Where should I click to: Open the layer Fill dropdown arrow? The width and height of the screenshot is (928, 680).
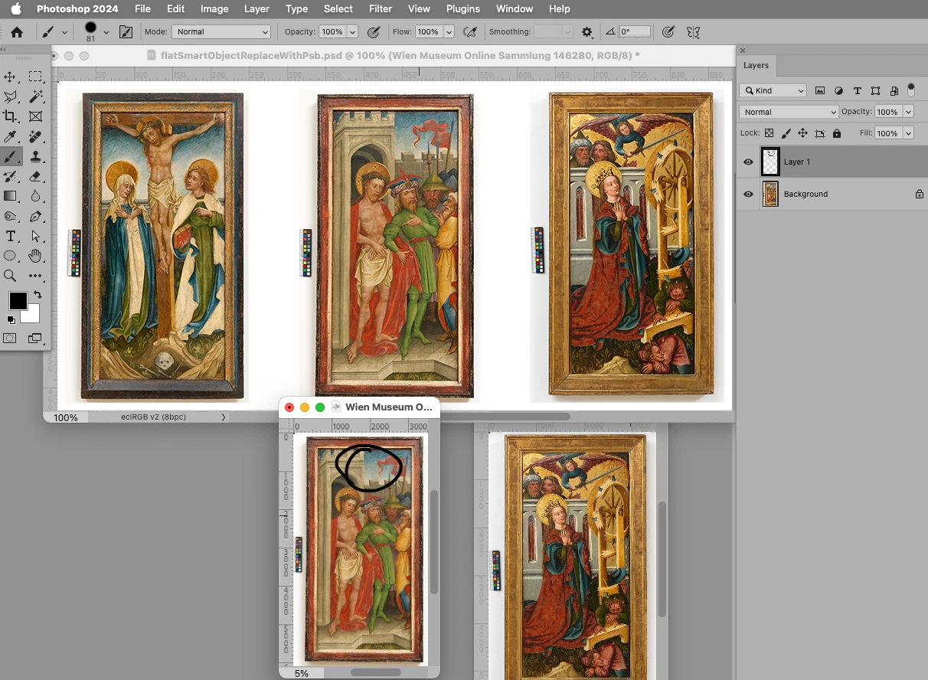(908, 133)
